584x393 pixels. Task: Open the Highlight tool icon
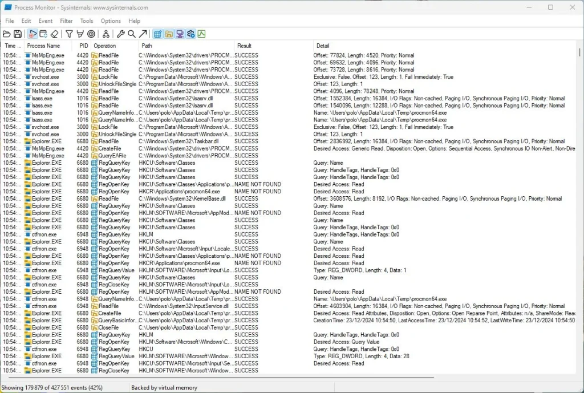pos(80,34)
